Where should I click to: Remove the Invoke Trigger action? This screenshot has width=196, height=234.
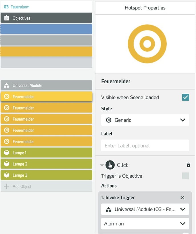tap(183, 198)
